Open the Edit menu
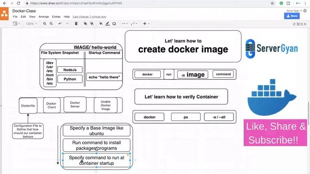This screenshot has width=310, height=174. point(23,17)
